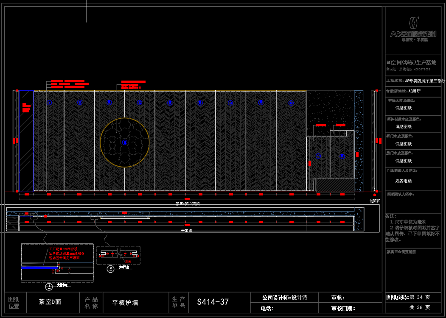
Task: Select the circular carved medallion in elevation
Action: pyautogui.click(x=125, y=142)
